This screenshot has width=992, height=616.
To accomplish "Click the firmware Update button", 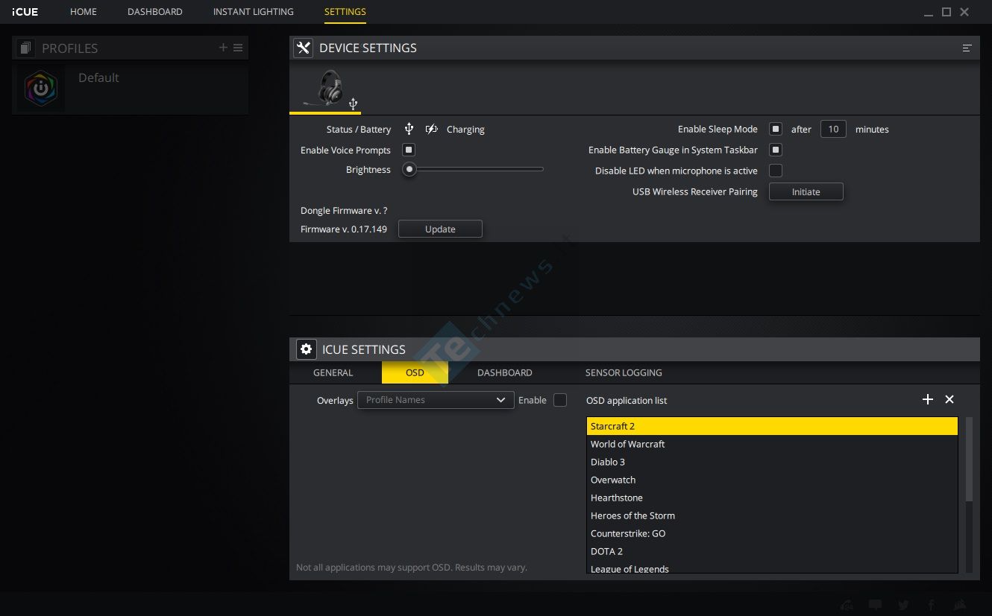I will [440, 229].
